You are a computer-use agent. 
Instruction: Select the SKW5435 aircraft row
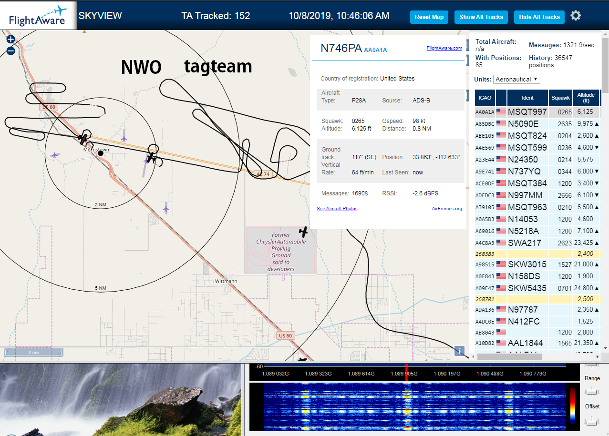[x=537, y=288]
